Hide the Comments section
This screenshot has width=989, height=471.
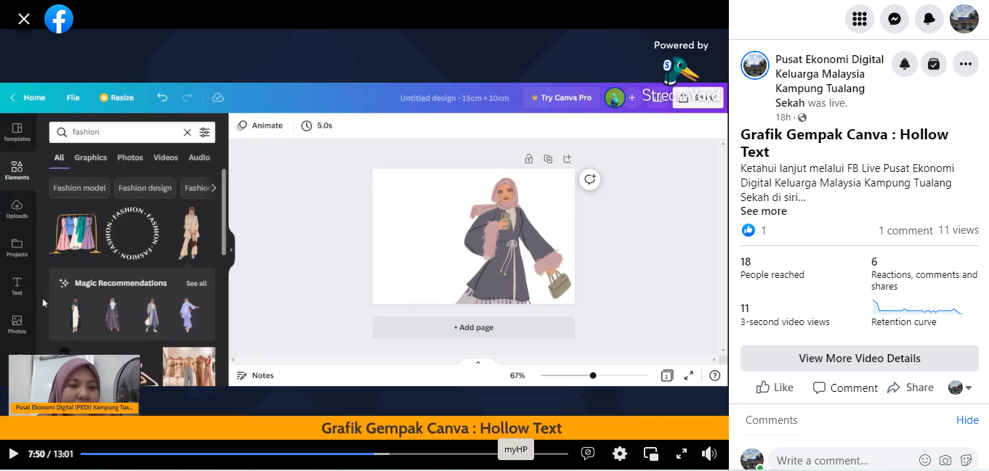coord(967,420)
